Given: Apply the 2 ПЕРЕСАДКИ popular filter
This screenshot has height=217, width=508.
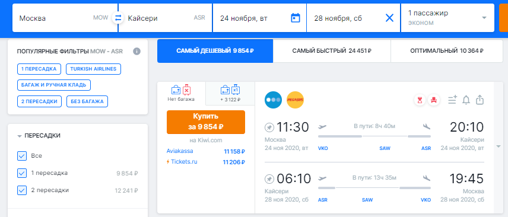Looking at the screenshot, I should pyautogui.click(x=40, y=101).
